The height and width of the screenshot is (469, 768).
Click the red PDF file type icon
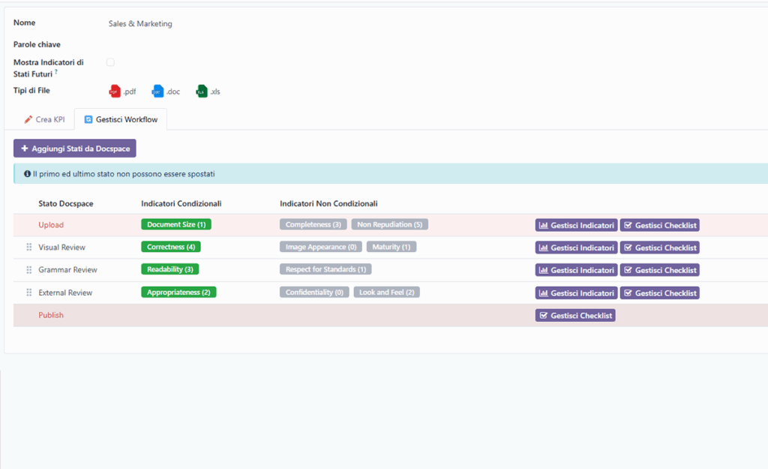[115, 91]
